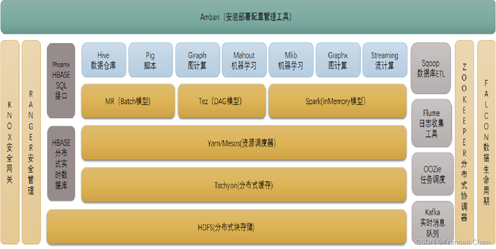Select the Hive data warehouse box
Screen dimensions: 496x249
click(x=103, y=60)
